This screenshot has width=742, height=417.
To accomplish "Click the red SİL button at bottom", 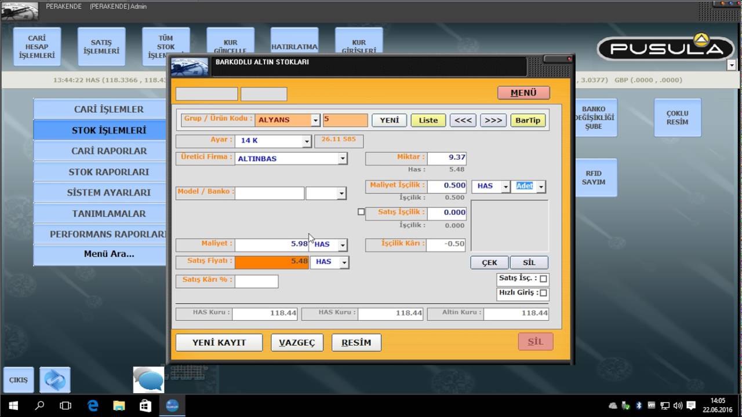I will (535, 342).
